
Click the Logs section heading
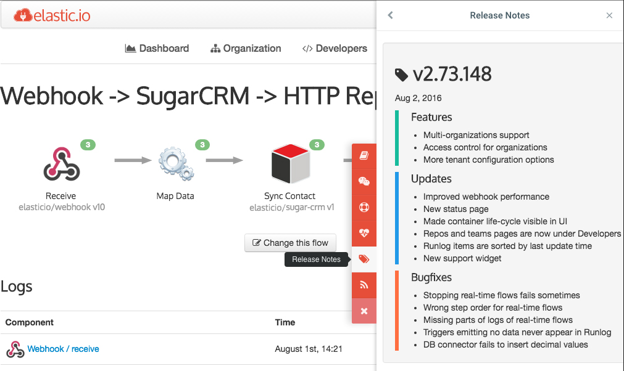(x=16, y=287)
